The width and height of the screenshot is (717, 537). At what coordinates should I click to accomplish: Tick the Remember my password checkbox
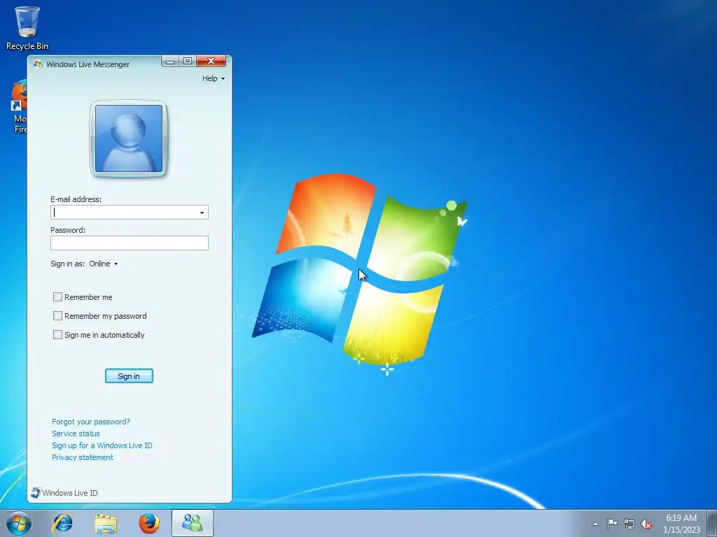57,315
